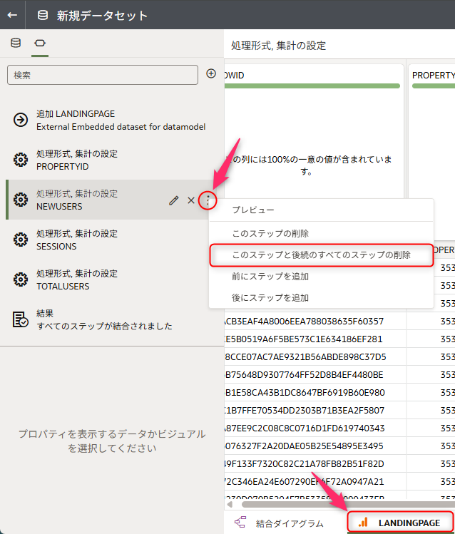Screen dimensions: 455x534
Task: Select the 追加 LANDINGPAGE step
Action: 113,120
